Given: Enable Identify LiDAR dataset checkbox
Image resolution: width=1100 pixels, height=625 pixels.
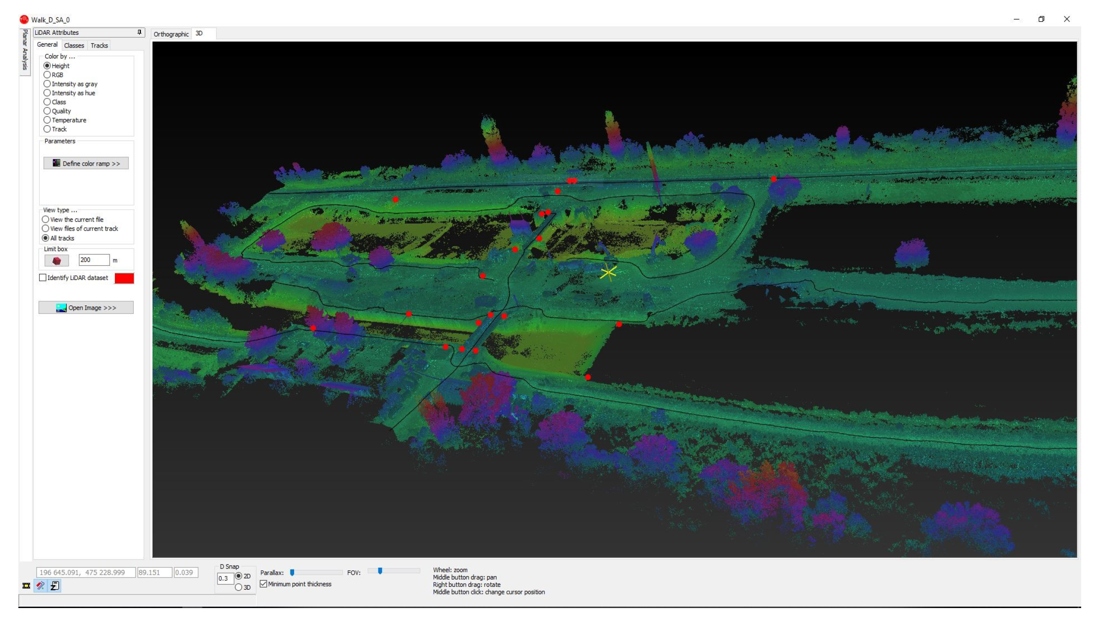Looking at the screenshot, I should click(43, 278).
